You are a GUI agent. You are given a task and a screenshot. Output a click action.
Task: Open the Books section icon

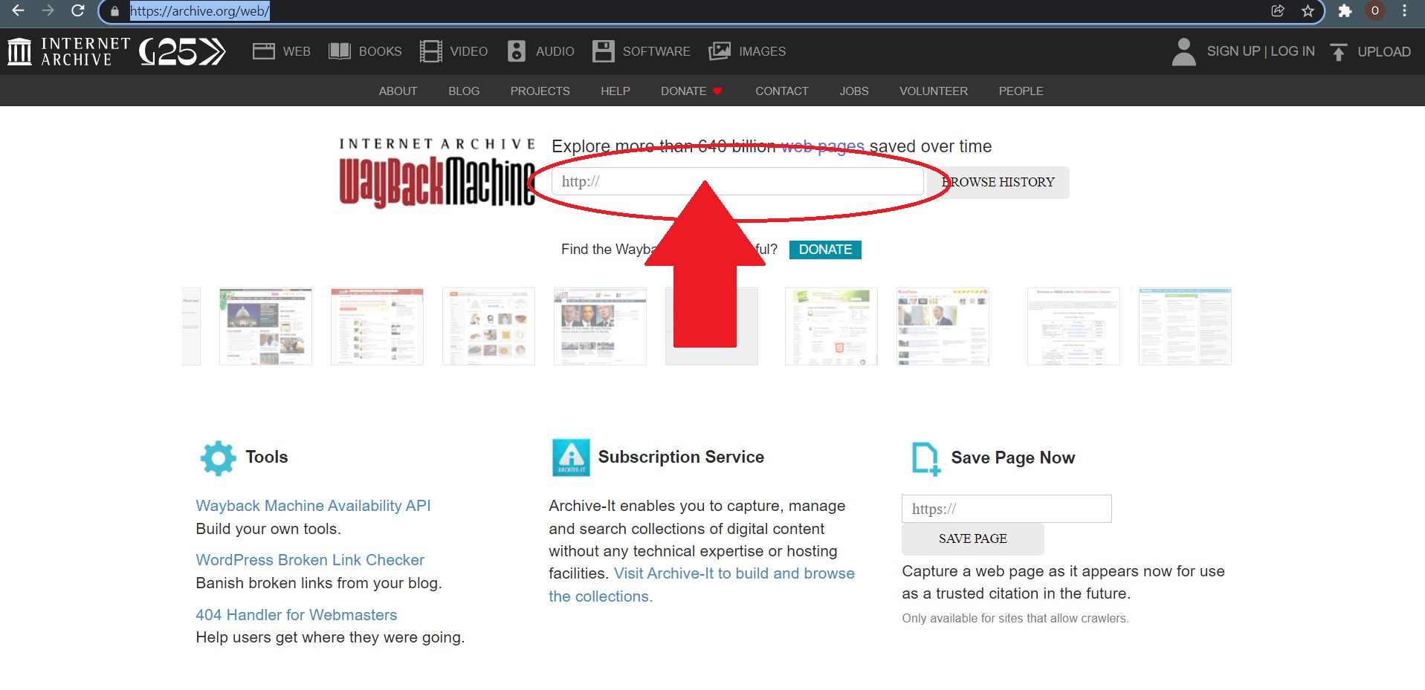340,51
